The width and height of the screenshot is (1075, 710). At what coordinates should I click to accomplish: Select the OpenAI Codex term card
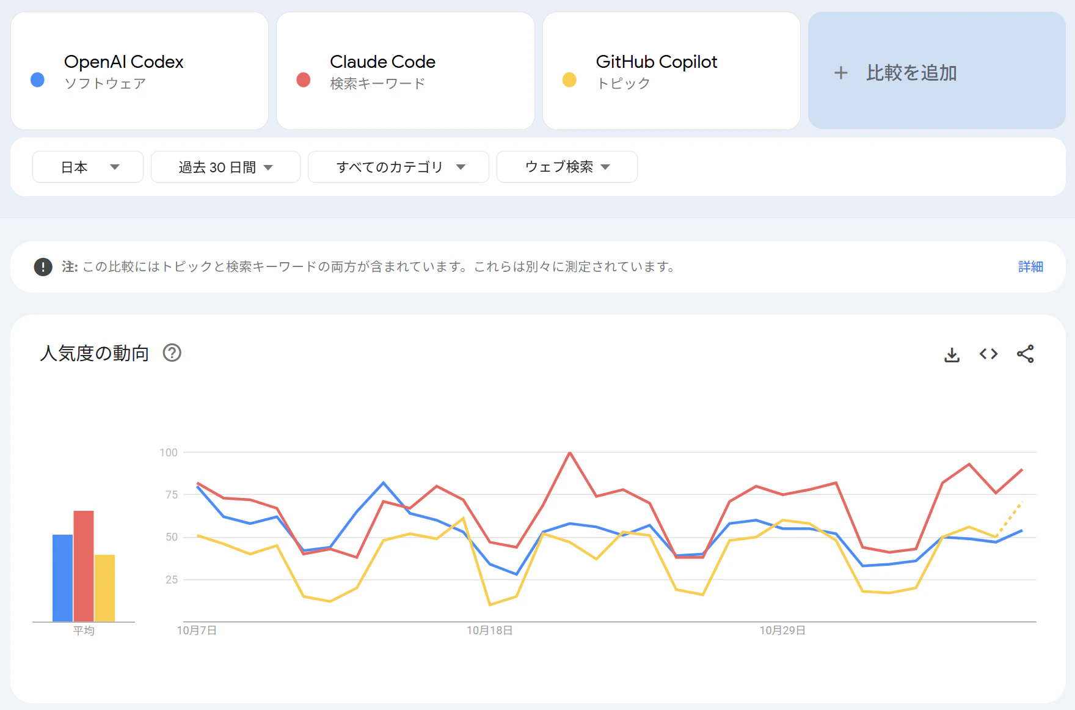pos(139,71)
